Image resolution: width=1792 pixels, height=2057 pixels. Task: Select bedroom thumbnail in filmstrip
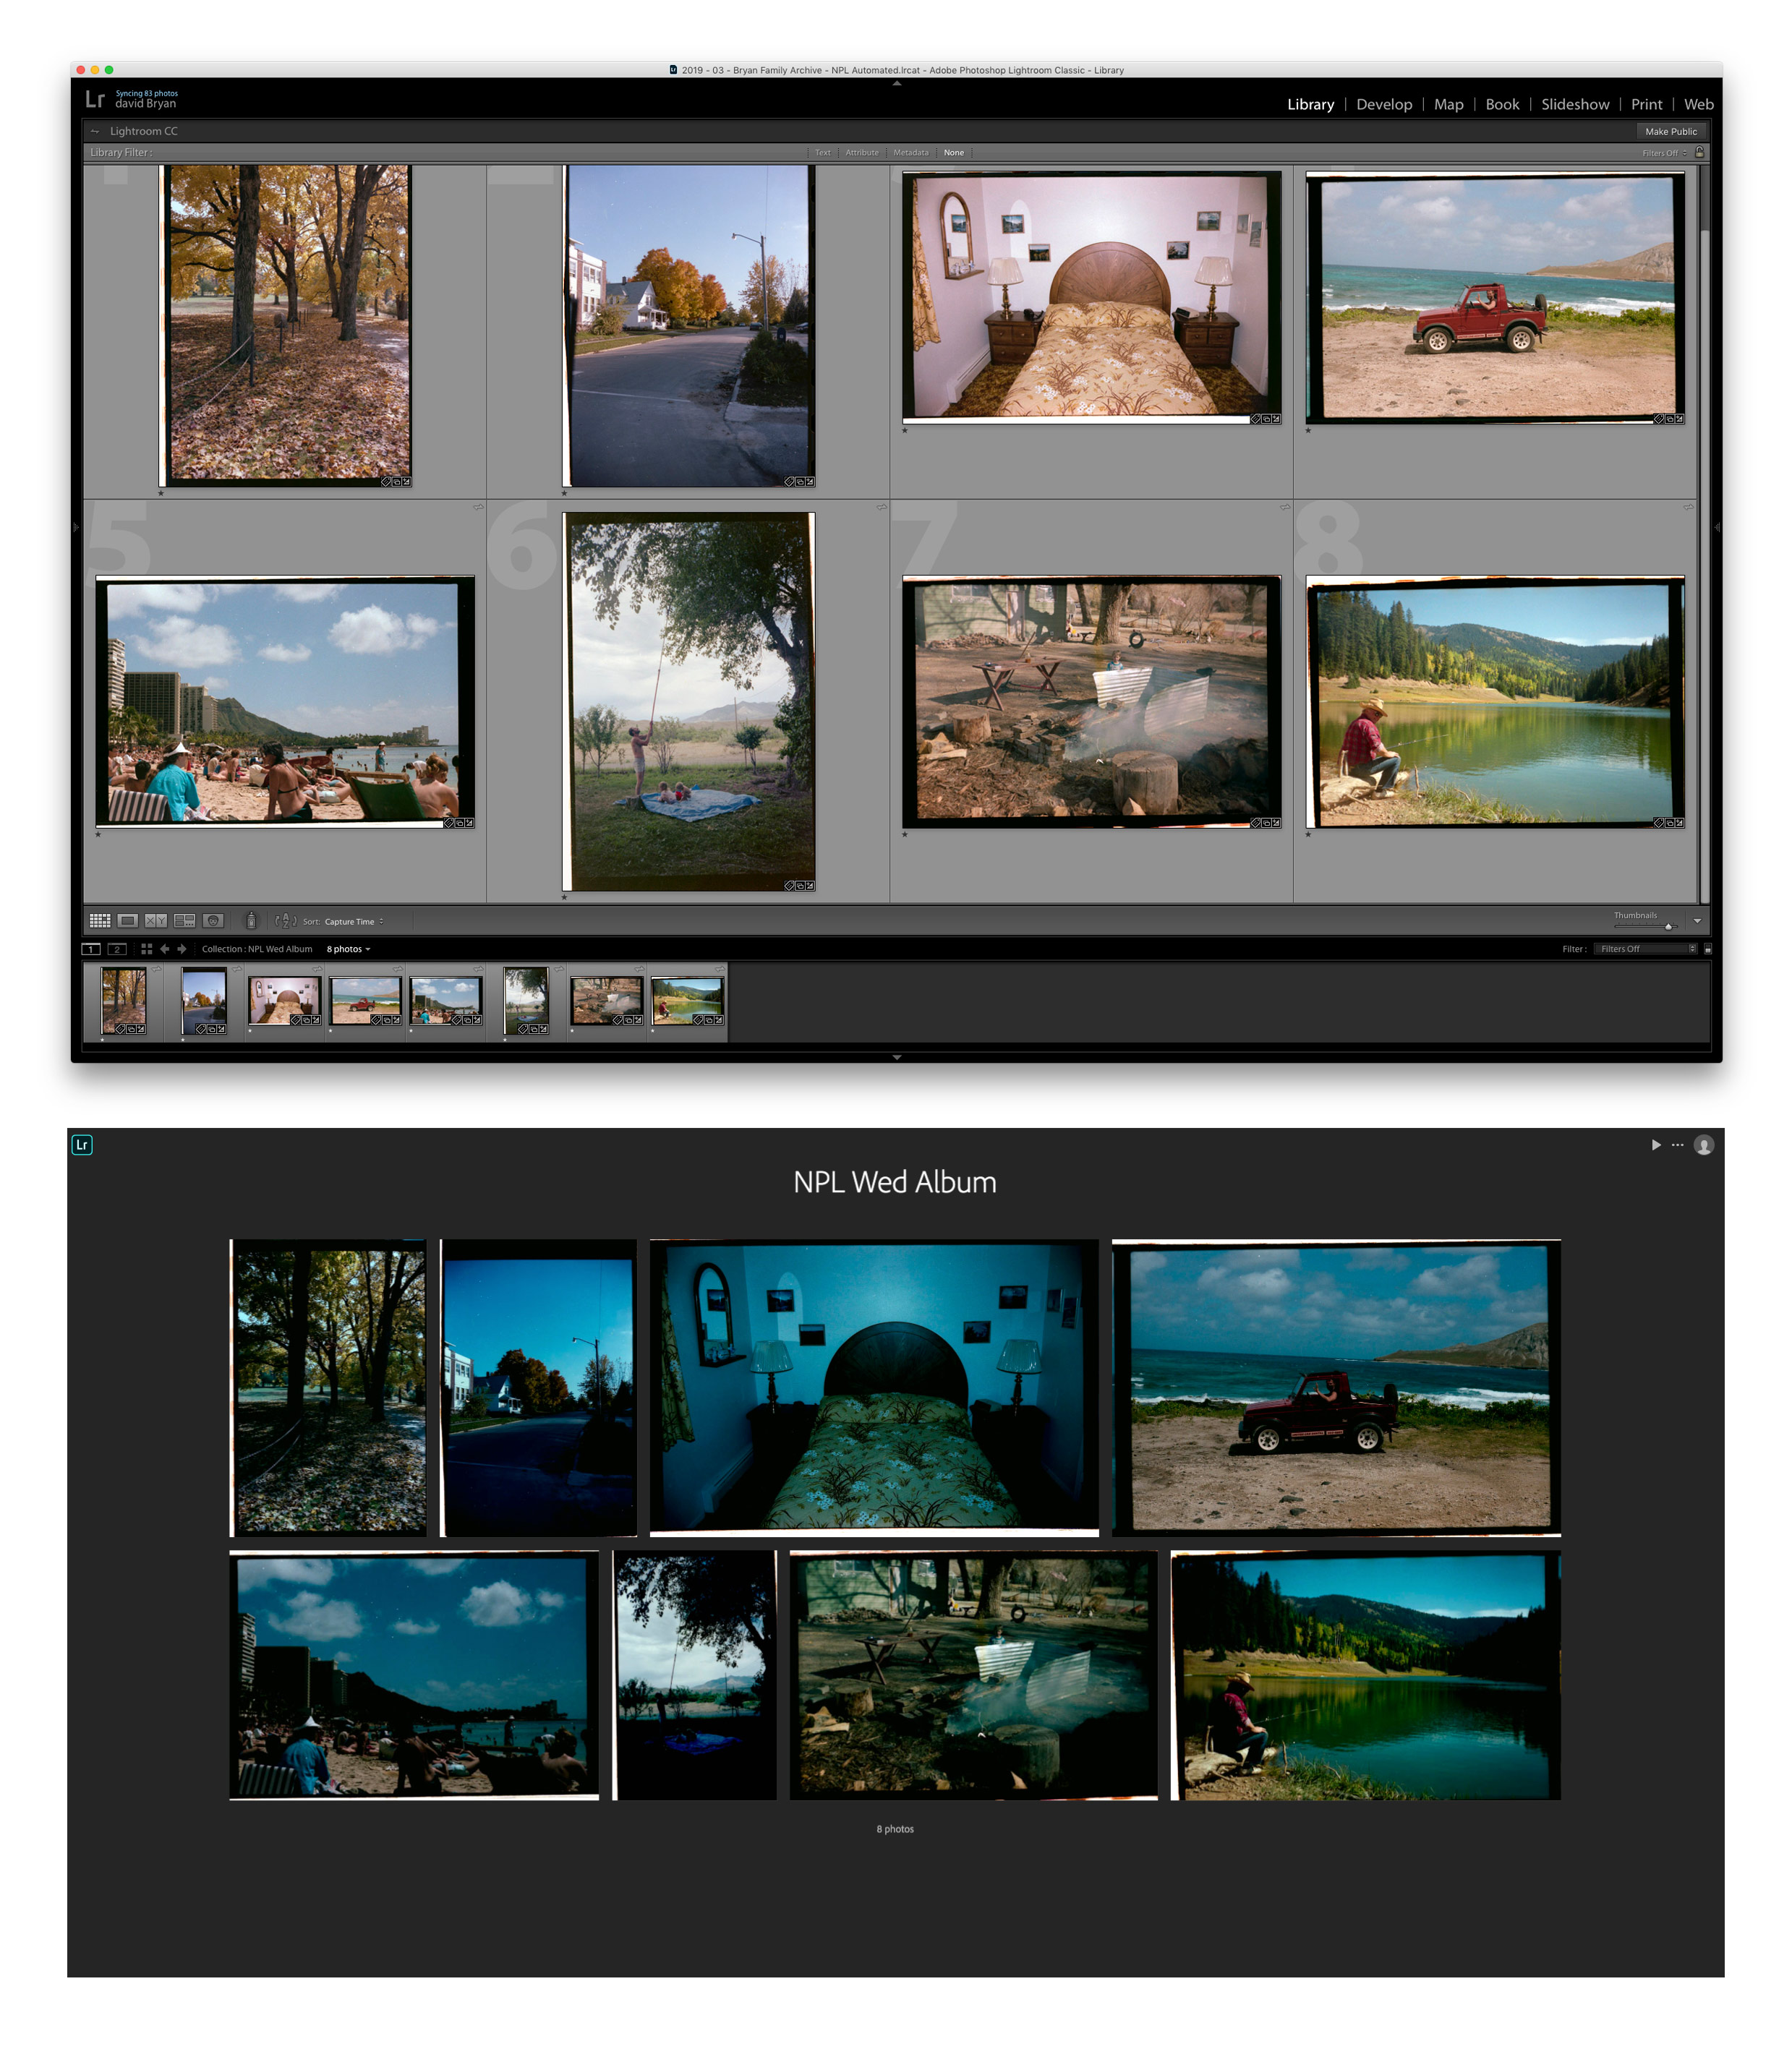[285, 1001]
